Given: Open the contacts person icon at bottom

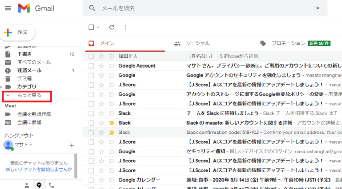Looking at the screenshot, I should [x=27, y=185].
